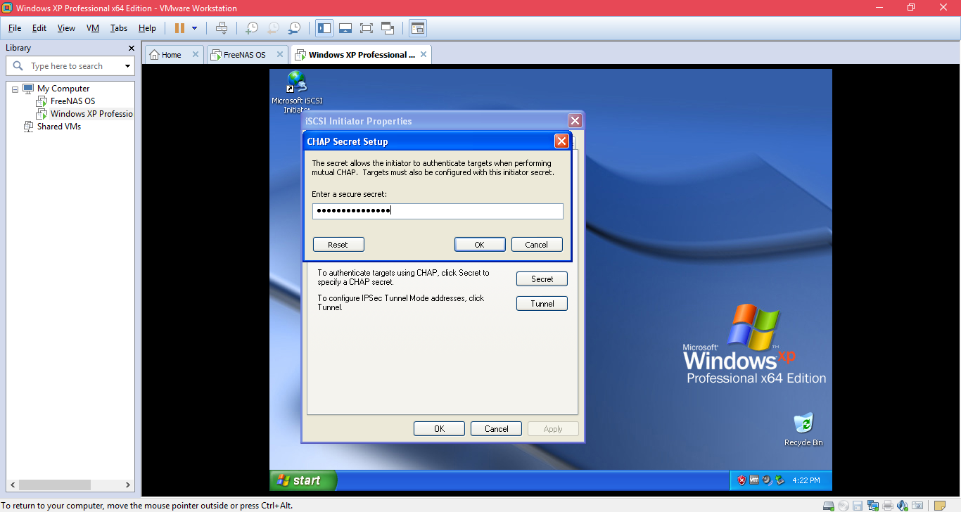Open the Tabs menu
The image size is (961, 512).
click(119, 28)
